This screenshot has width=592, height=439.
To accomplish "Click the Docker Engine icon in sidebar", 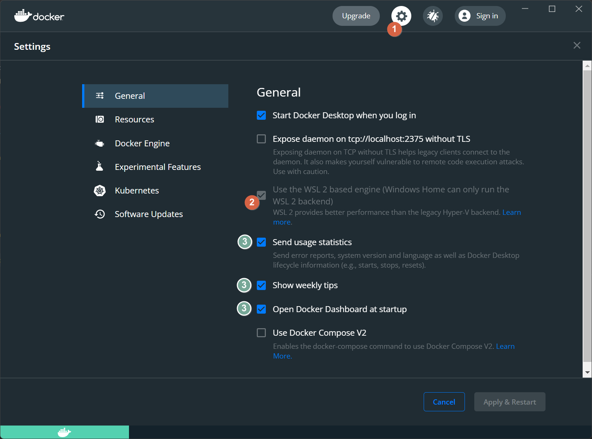I will point(100,143).
